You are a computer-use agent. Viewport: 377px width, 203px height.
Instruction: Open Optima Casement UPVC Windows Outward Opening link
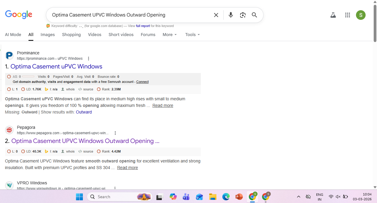pyautogui.click(x=85, y=141)
